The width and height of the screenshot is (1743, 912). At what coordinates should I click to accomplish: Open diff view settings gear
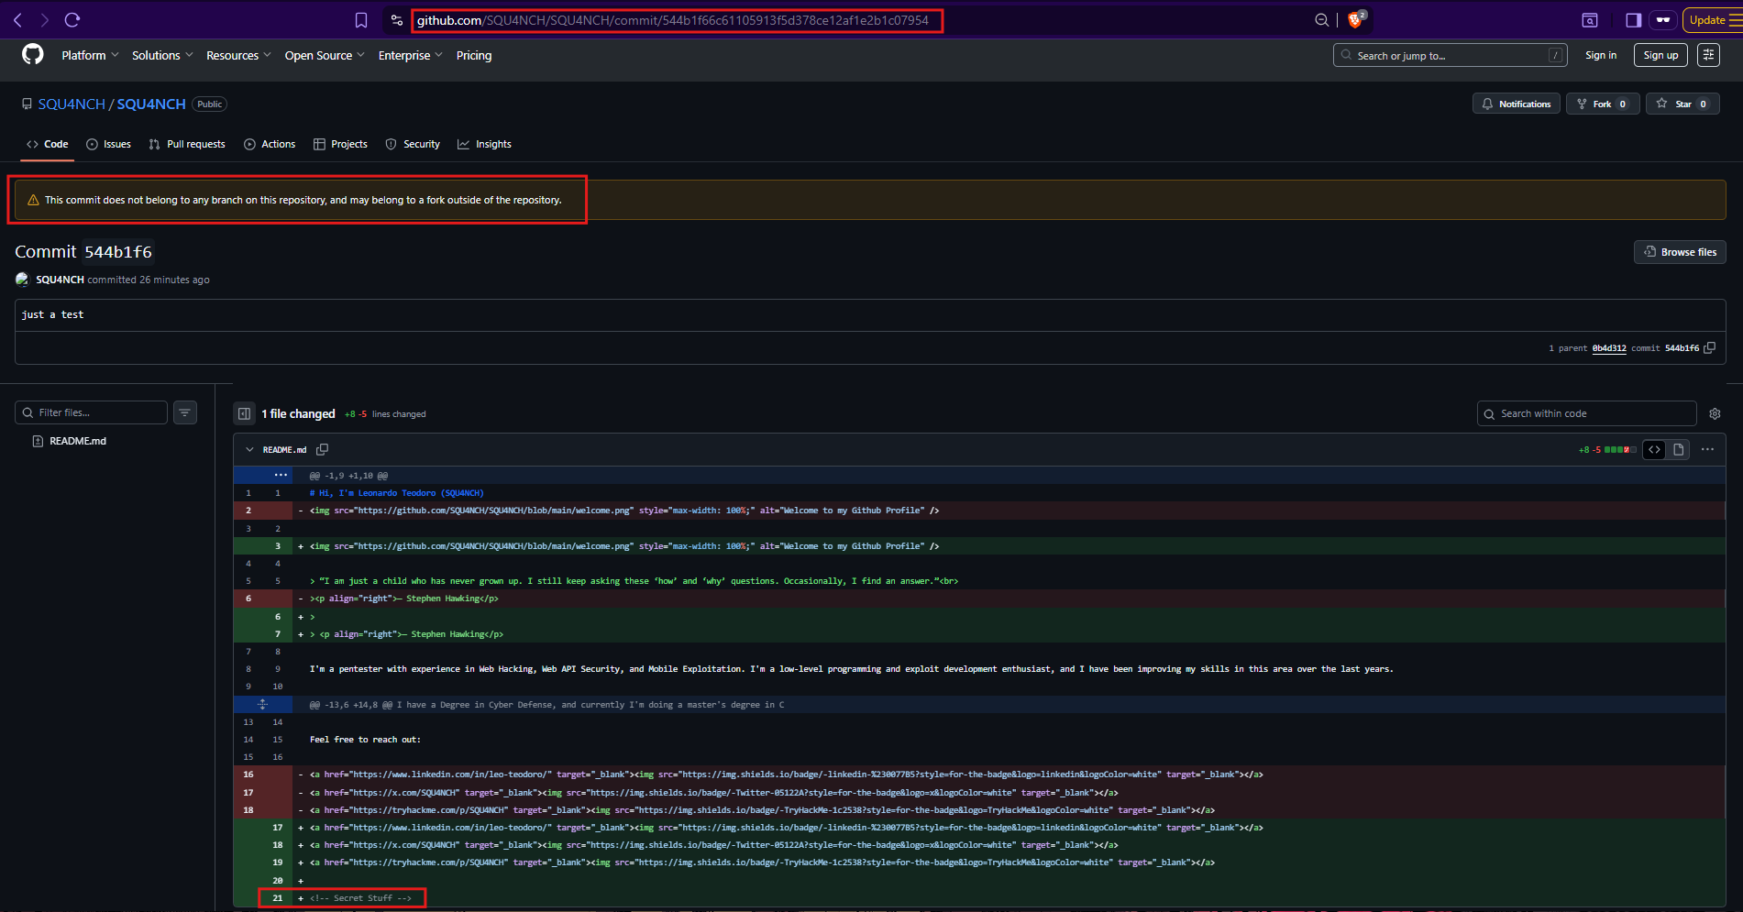tap(1715, 414)
